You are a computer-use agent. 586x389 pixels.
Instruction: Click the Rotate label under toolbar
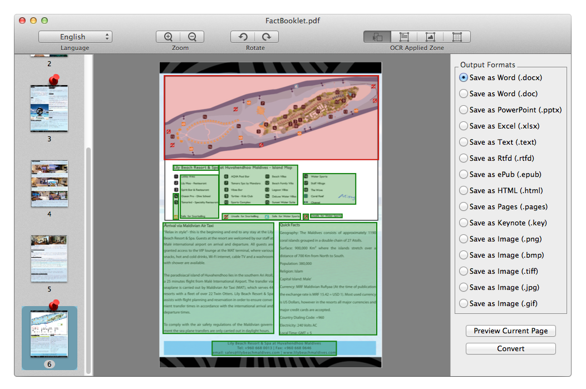tap(255, 48)
